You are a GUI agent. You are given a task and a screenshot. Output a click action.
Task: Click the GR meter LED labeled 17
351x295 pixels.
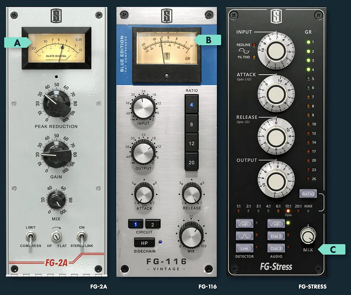pyautogui.click(x=308, y=151)
